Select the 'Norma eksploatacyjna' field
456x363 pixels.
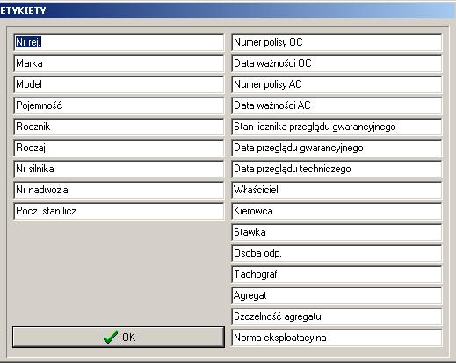pyautogui.click(x=337, y=338)
